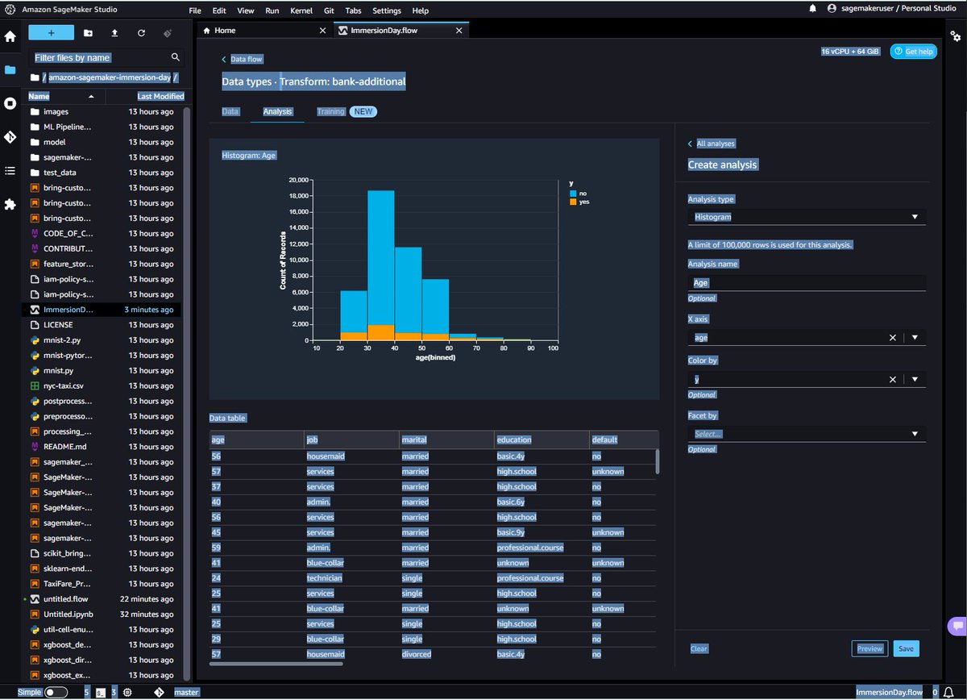The image size is (967, 700).
Task: Go back to All analyses
Action: (x=716, y=144)
